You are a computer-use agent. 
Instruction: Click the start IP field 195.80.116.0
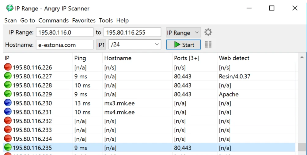(65, 32)
